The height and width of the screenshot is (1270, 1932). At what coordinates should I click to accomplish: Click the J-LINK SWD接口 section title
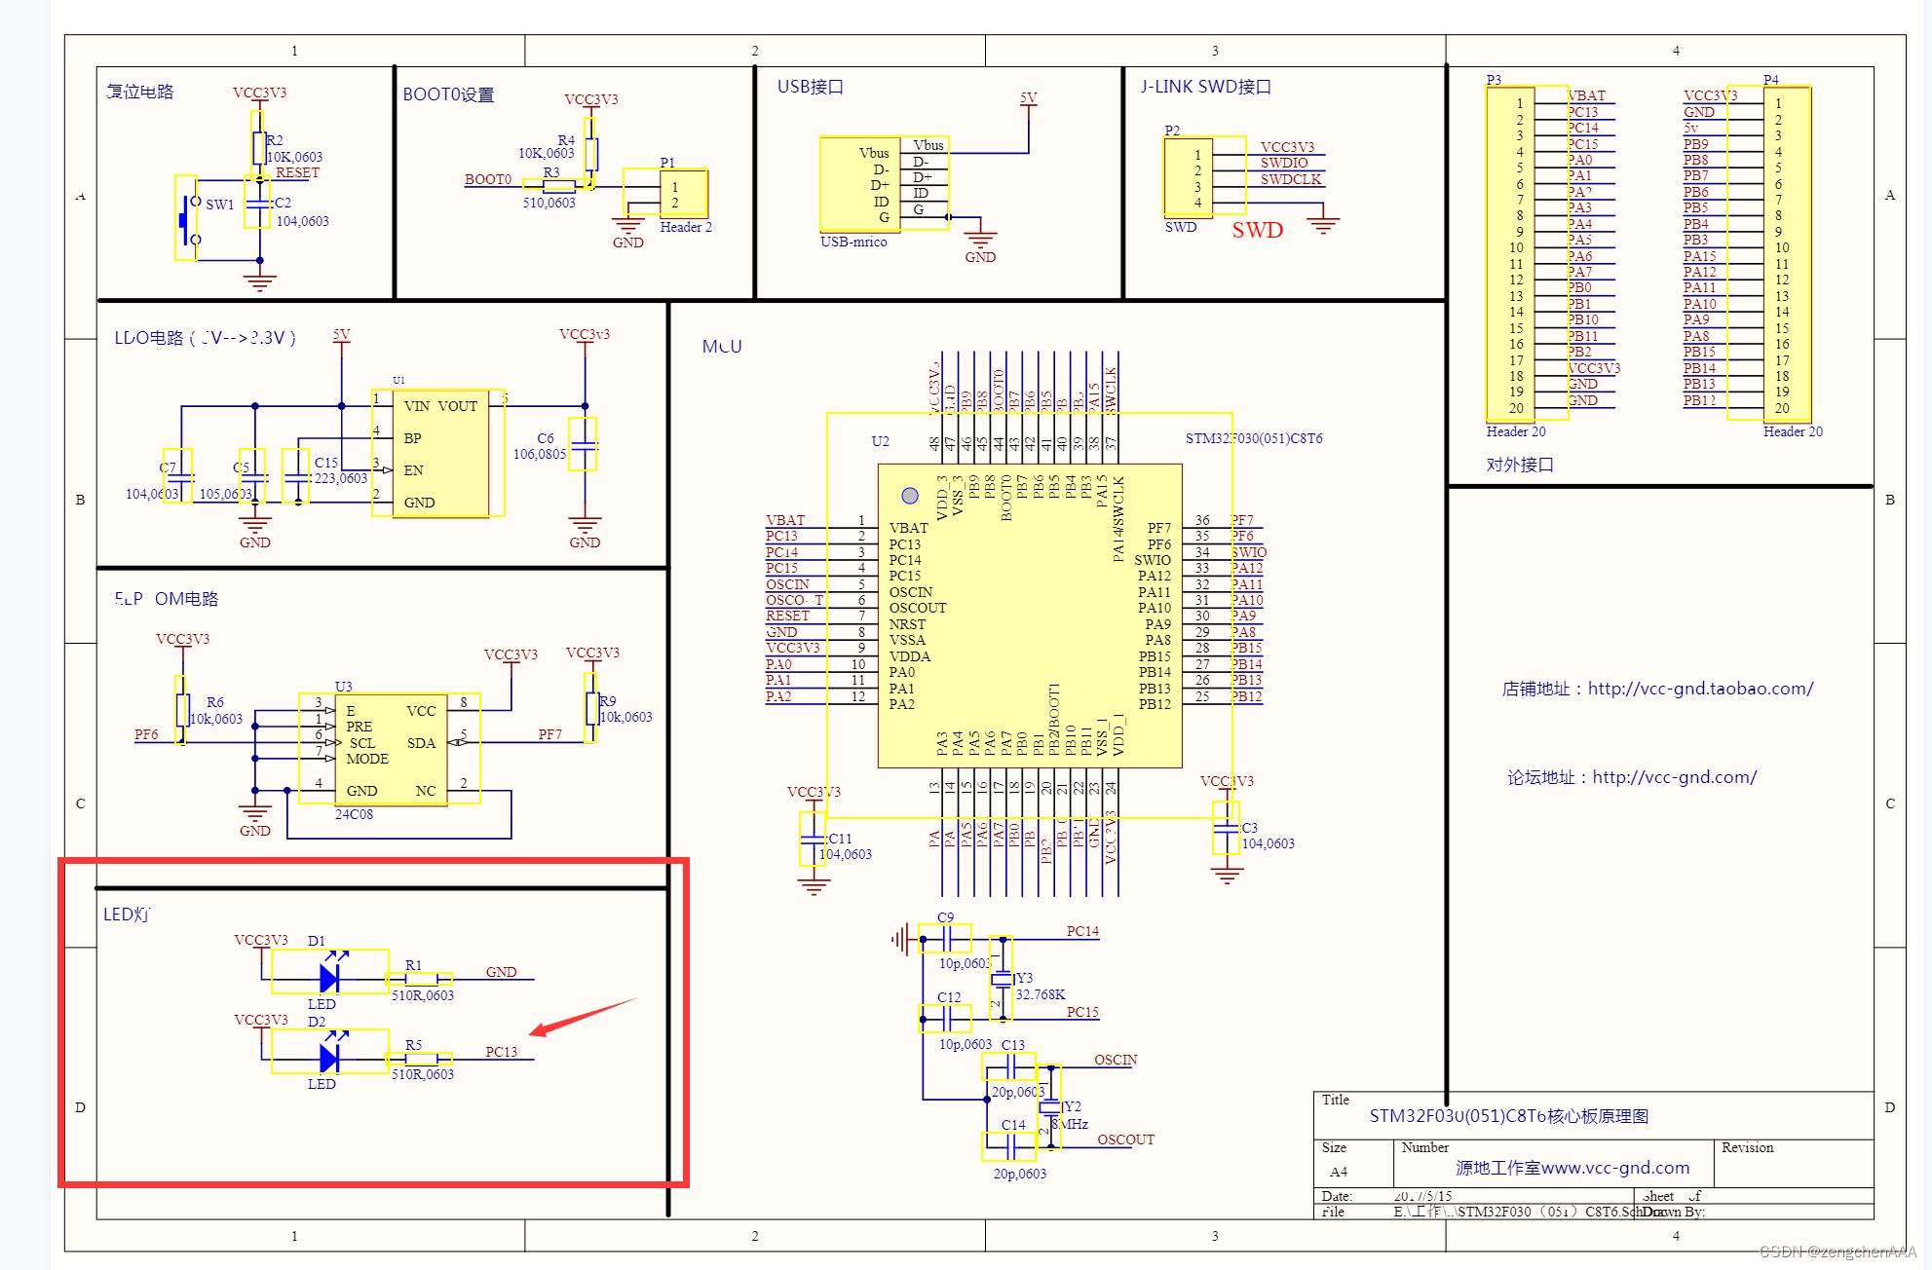[x=1206, y=87]
